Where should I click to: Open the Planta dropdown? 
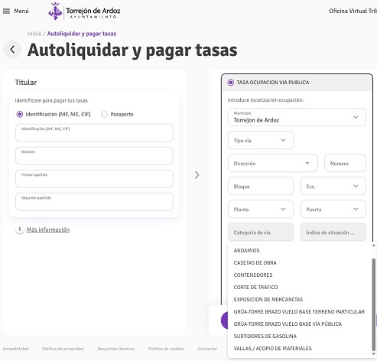(261, 209)
